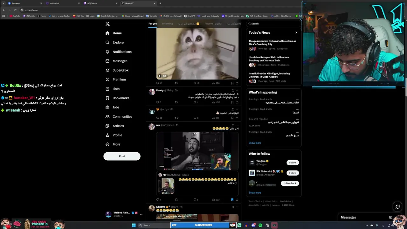Open more options on Rarely's post

tap(237, 90)
